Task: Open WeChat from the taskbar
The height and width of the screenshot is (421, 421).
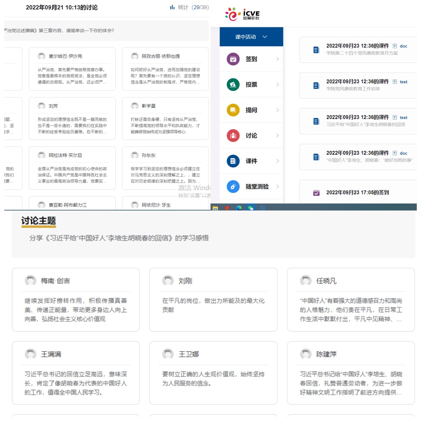Action: tap(250, 208)
